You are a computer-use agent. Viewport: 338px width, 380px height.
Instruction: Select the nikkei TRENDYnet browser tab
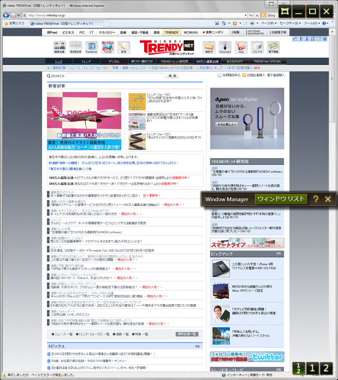66,24
